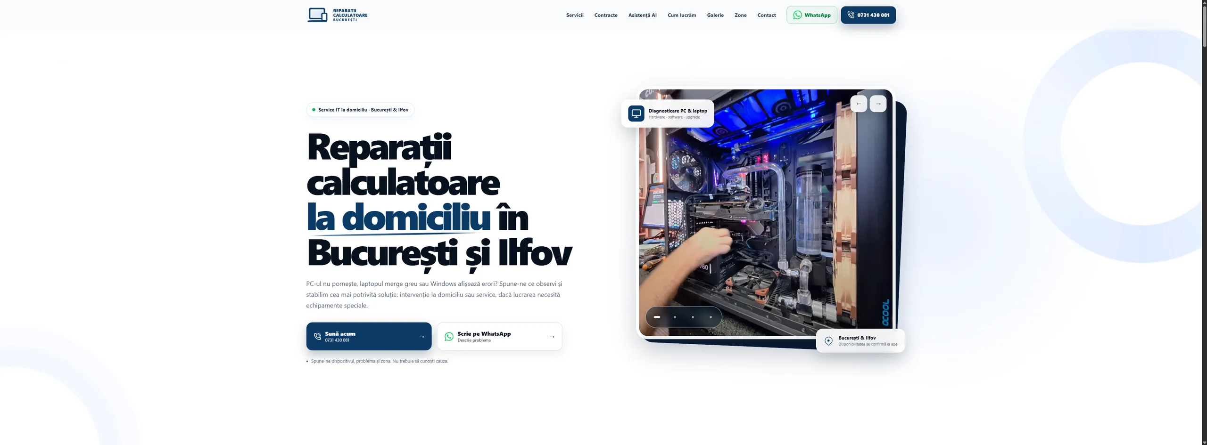The image size is (1207, 445).
Task: Click the monitor icon in Diagnosticare card
Action: 636,113
